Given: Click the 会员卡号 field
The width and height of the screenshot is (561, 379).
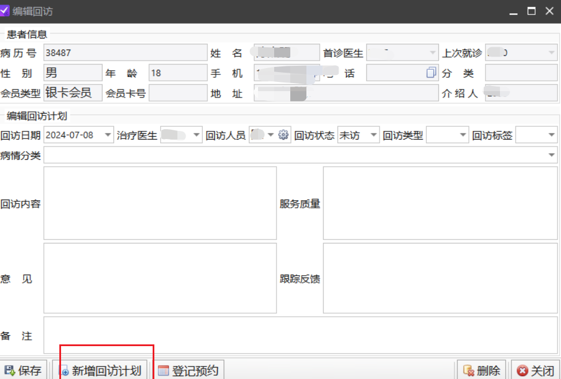Looking at the screenshot, I should click(178, 93).
